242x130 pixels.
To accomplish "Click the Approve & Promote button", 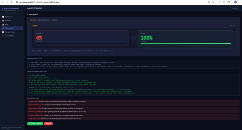I will tap(35, 124).
